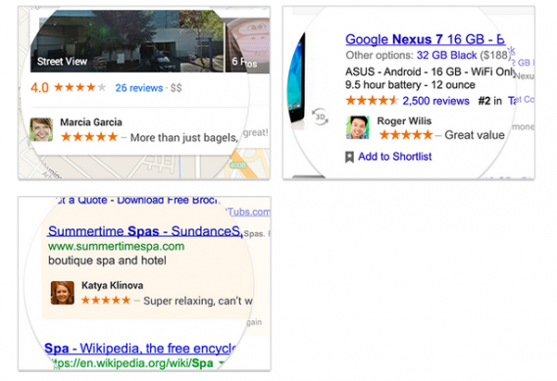Viewport: 557px width, 381px height.
Task: Open the Google Nexus 7 16 GB link
Action: (426, 39)
